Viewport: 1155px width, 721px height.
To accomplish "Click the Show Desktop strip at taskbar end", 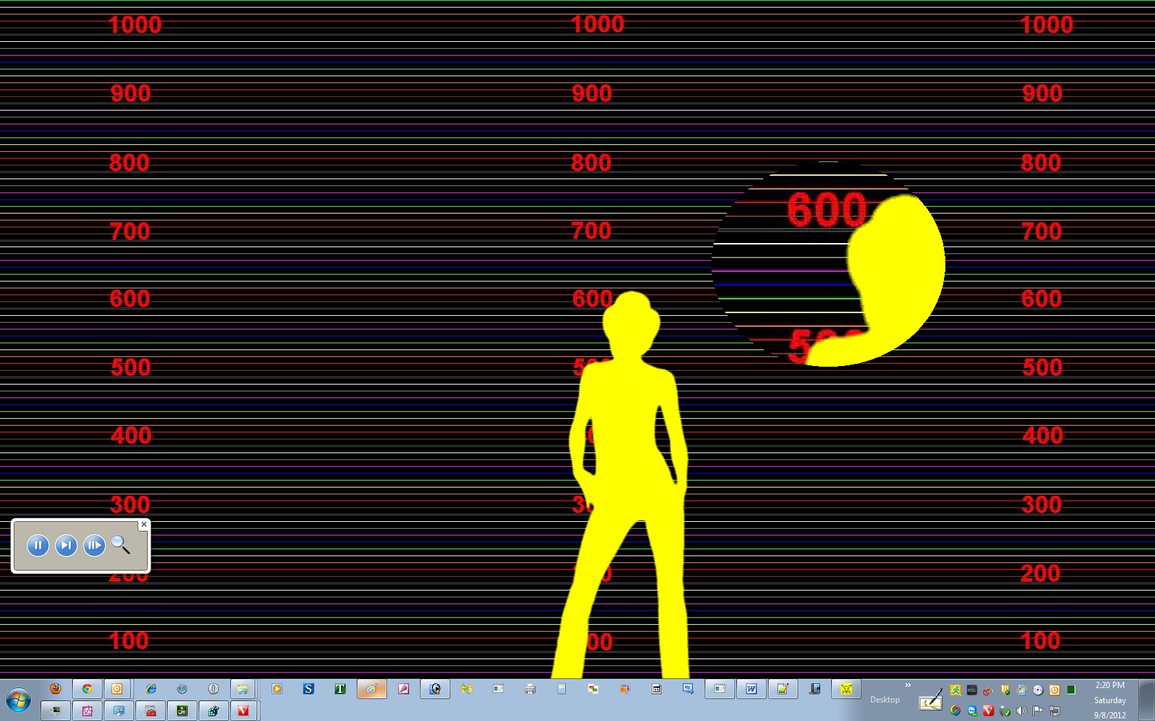I will [1147, 700].
